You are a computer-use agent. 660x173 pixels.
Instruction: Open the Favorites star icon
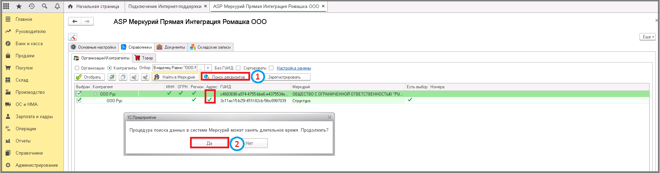[x=19, y=6]
